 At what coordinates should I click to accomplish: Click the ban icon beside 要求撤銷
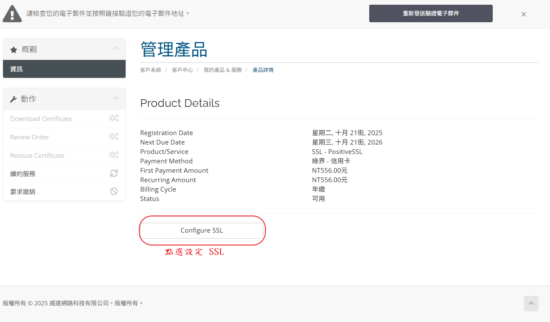114,192
